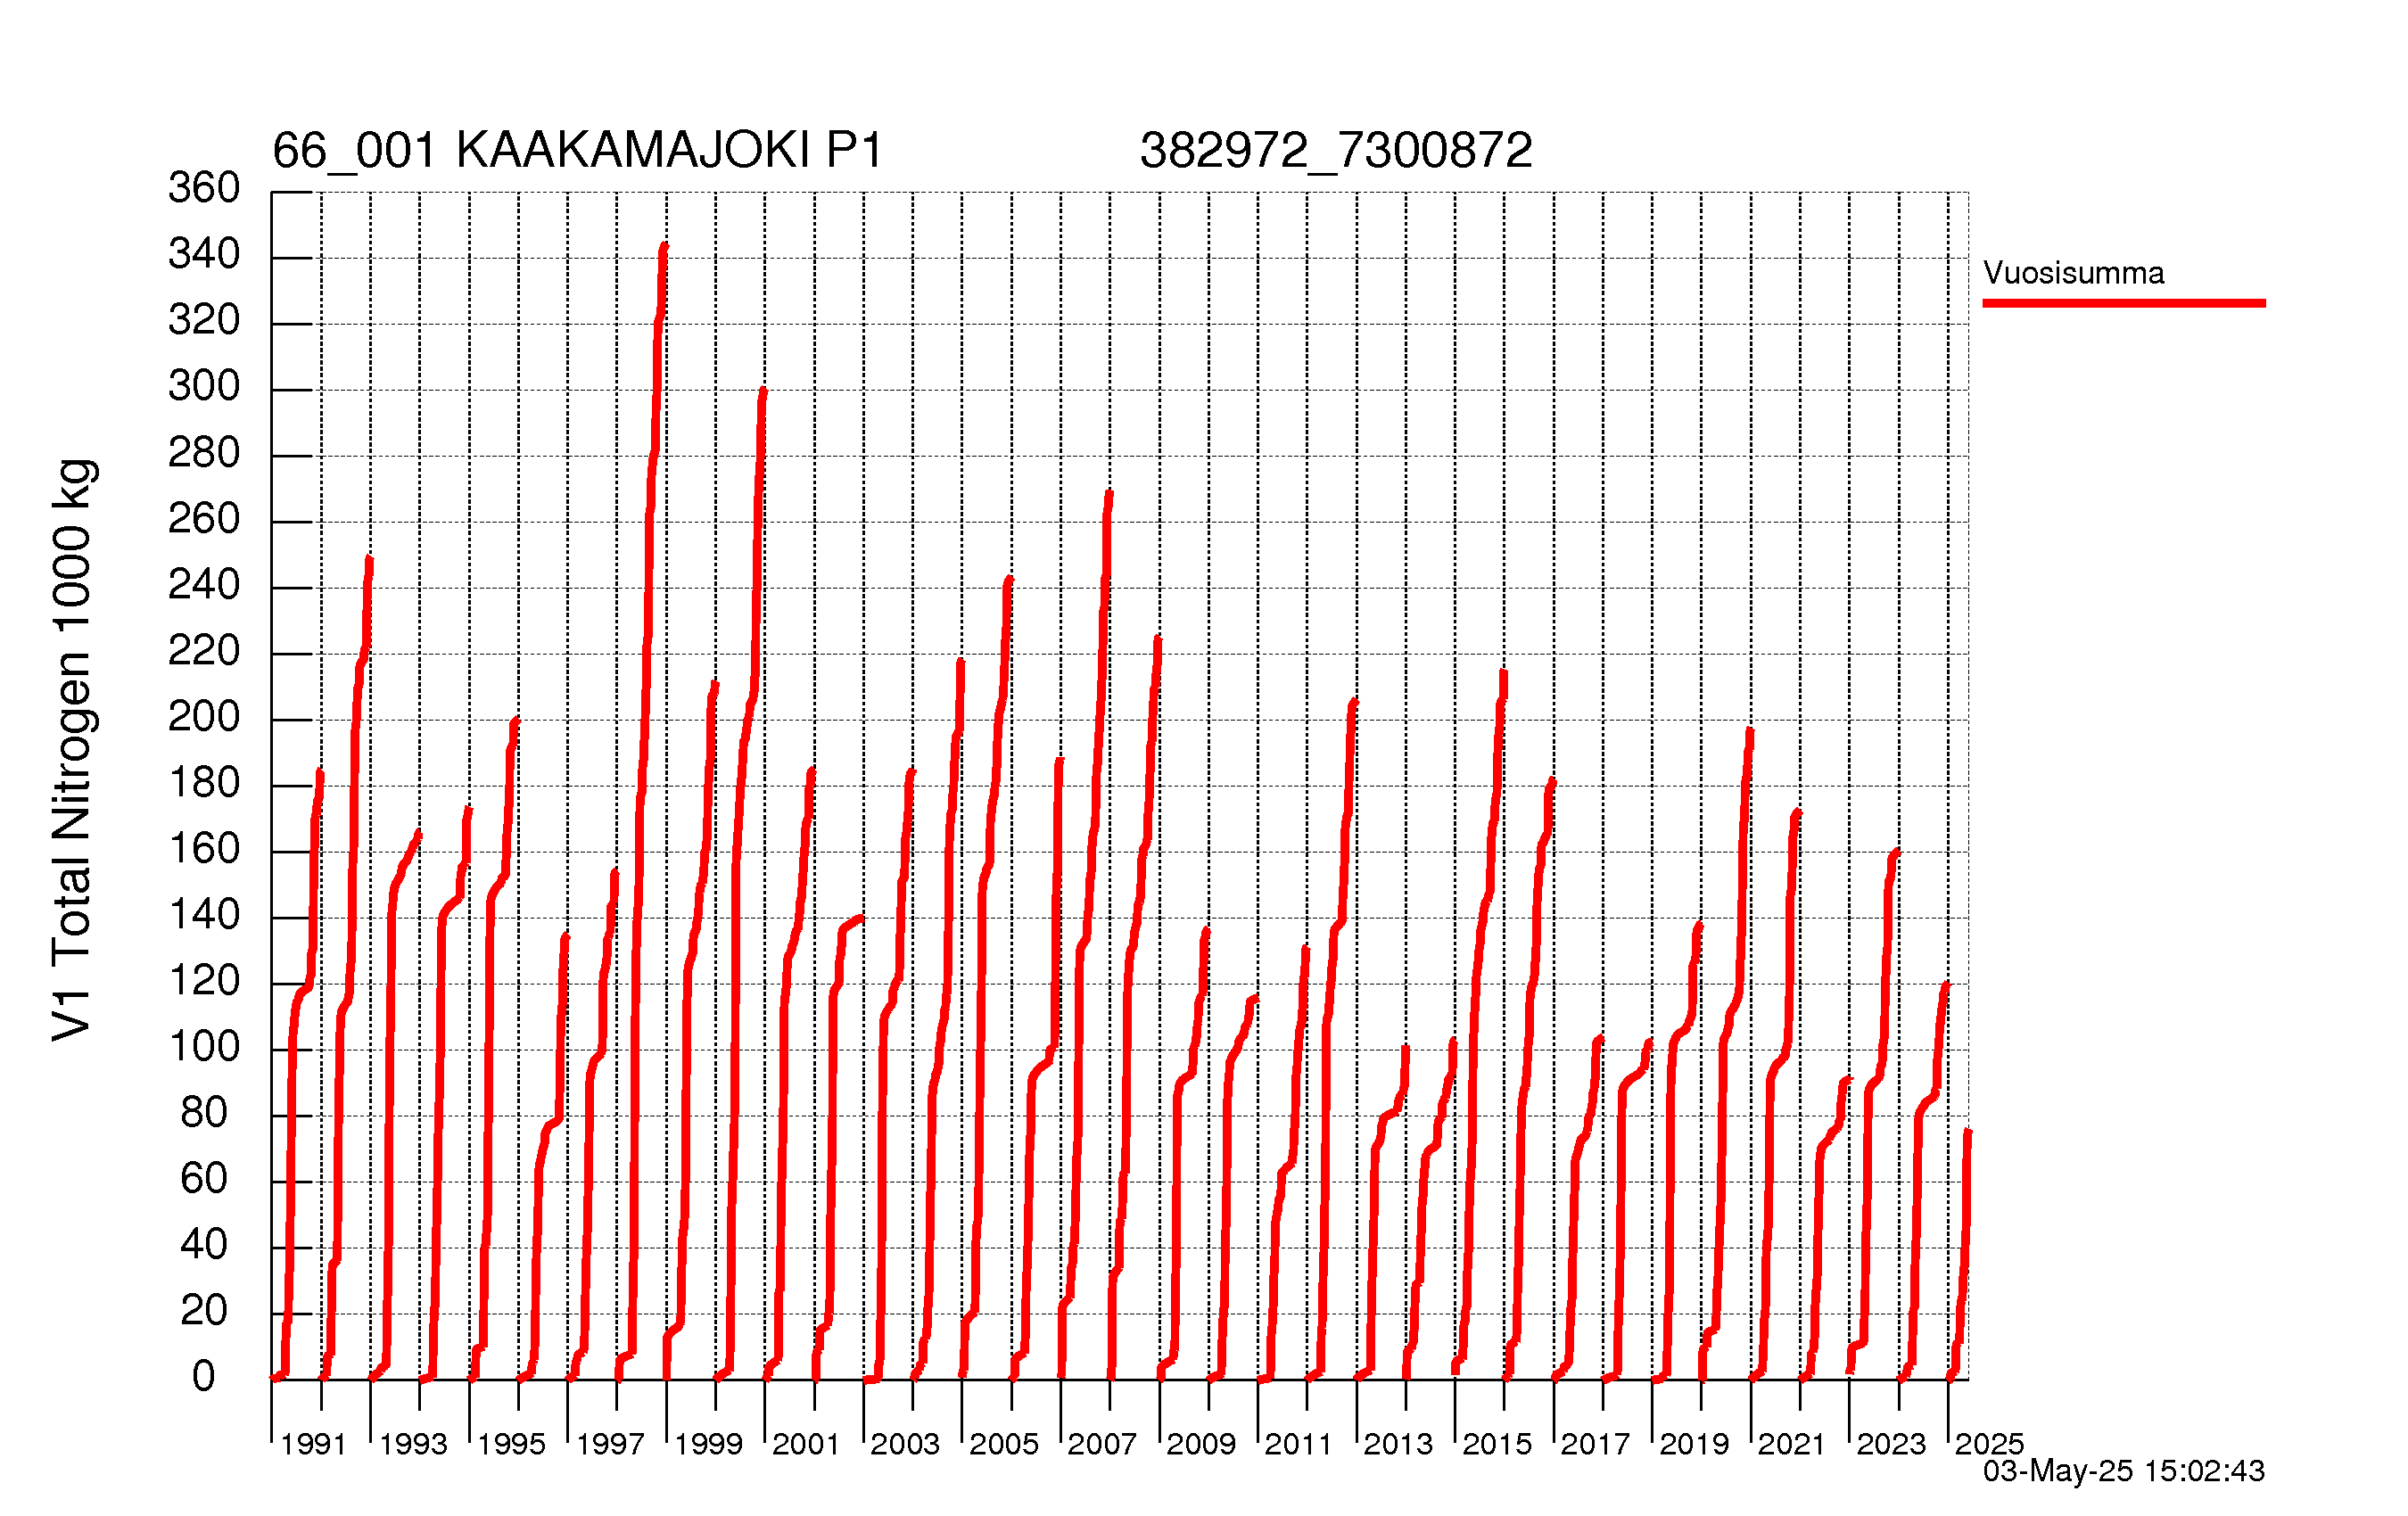Click x-axis year label 2007
The width and height of the screenshot is (2408, 1516).
(1102, 1444)
